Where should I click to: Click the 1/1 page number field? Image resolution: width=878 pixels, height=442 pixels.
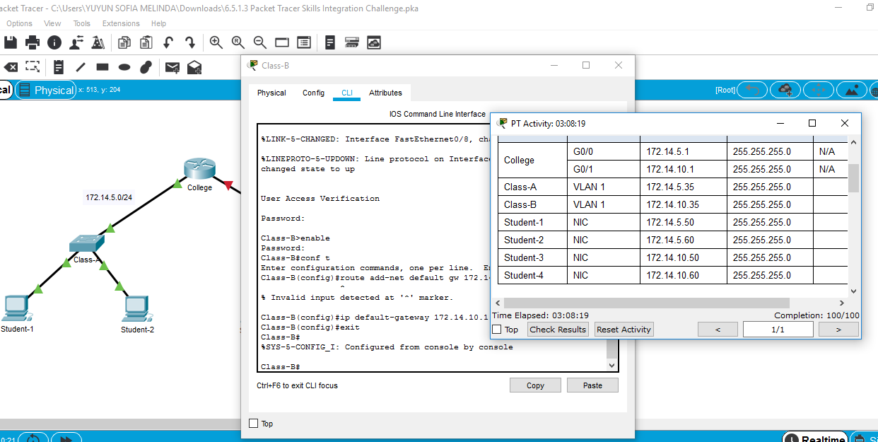(778, 330)
